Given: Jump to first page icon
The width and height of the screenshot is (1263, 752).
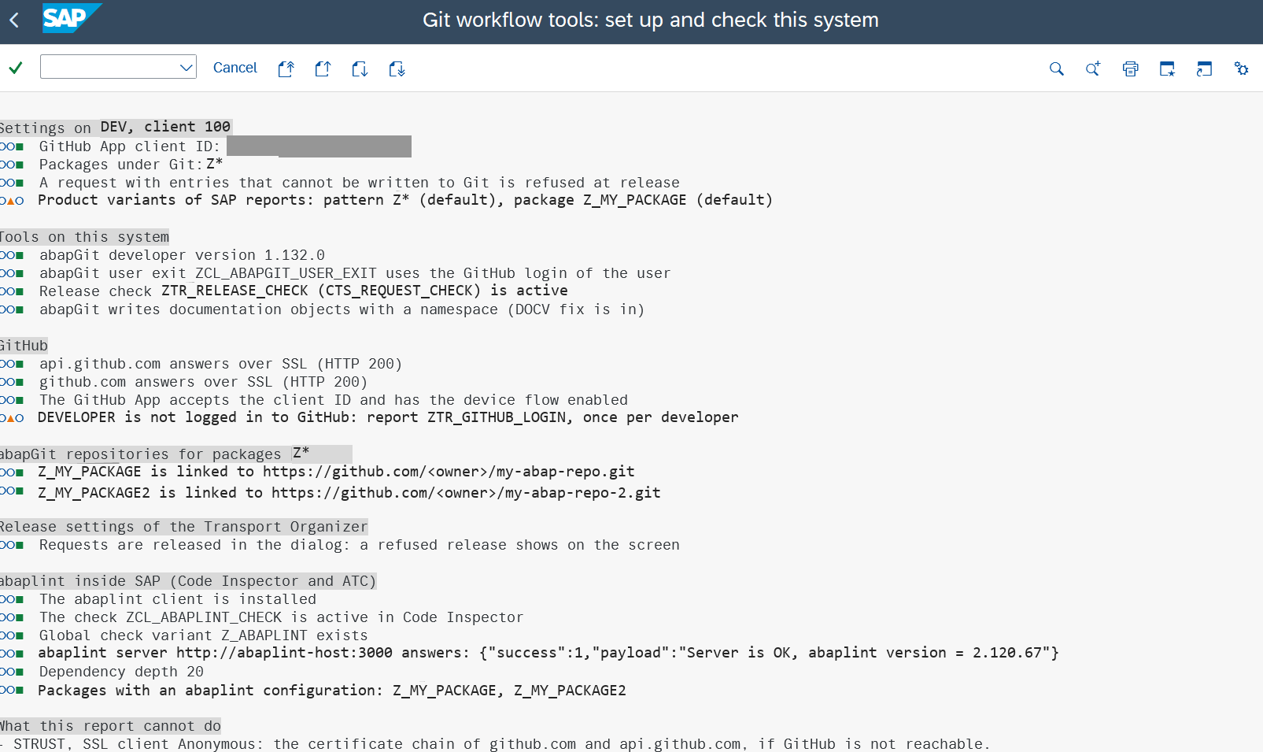Looking at the screenshot, I should click(x=286, y=69).
